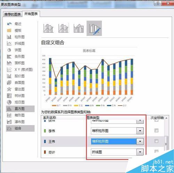Image resolution: width=174 pixels, height=173 pixels.
Task: Toggle secondary axis checkbox for 王伟
Action: click(x=156, y=141)
